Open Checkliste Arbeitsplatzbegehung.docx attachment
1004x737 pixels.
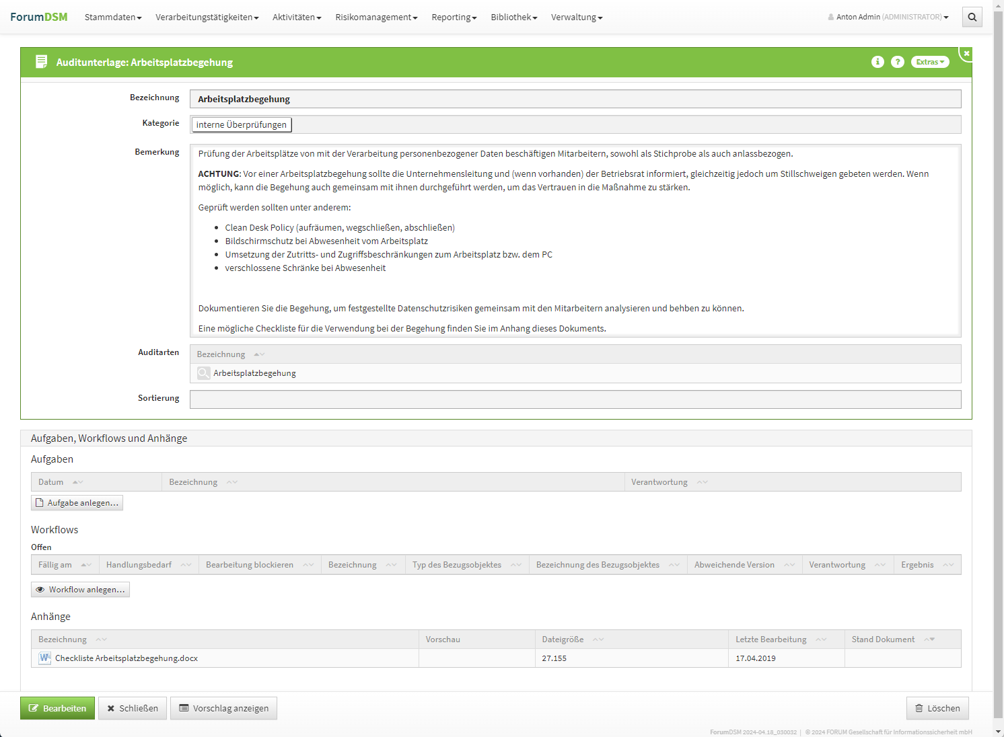(127, 658)
